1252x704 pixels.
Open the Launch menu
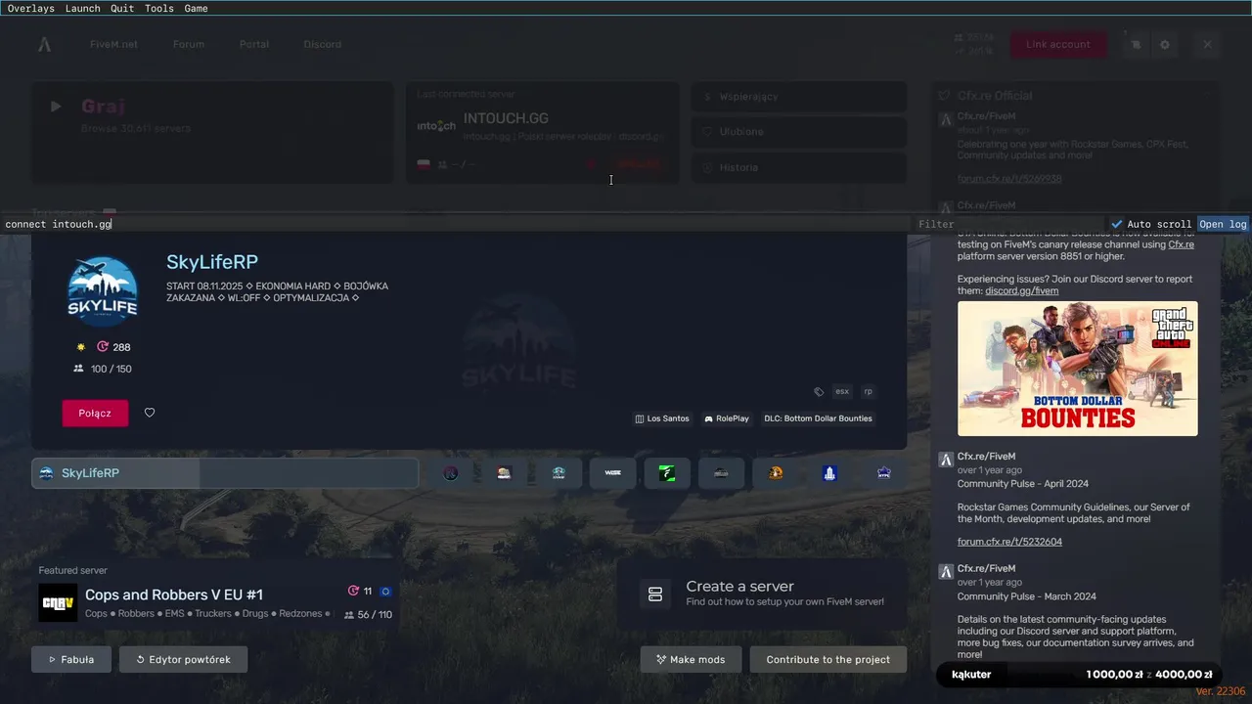coord(82,8)
